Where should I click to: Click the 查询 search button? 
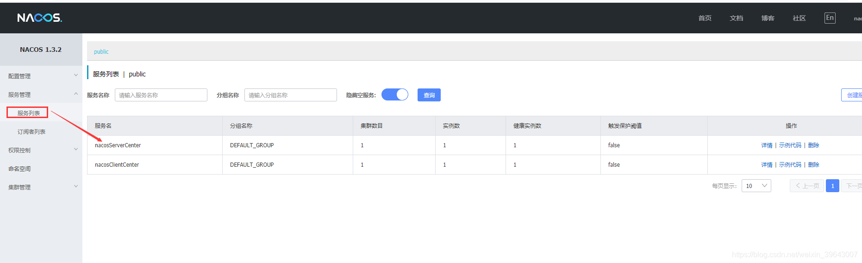(429, 95)
